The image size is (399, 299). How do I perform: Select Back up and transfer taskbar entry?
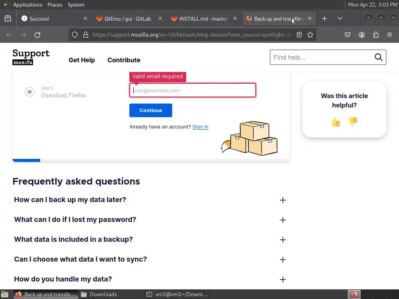coord(46,294)
